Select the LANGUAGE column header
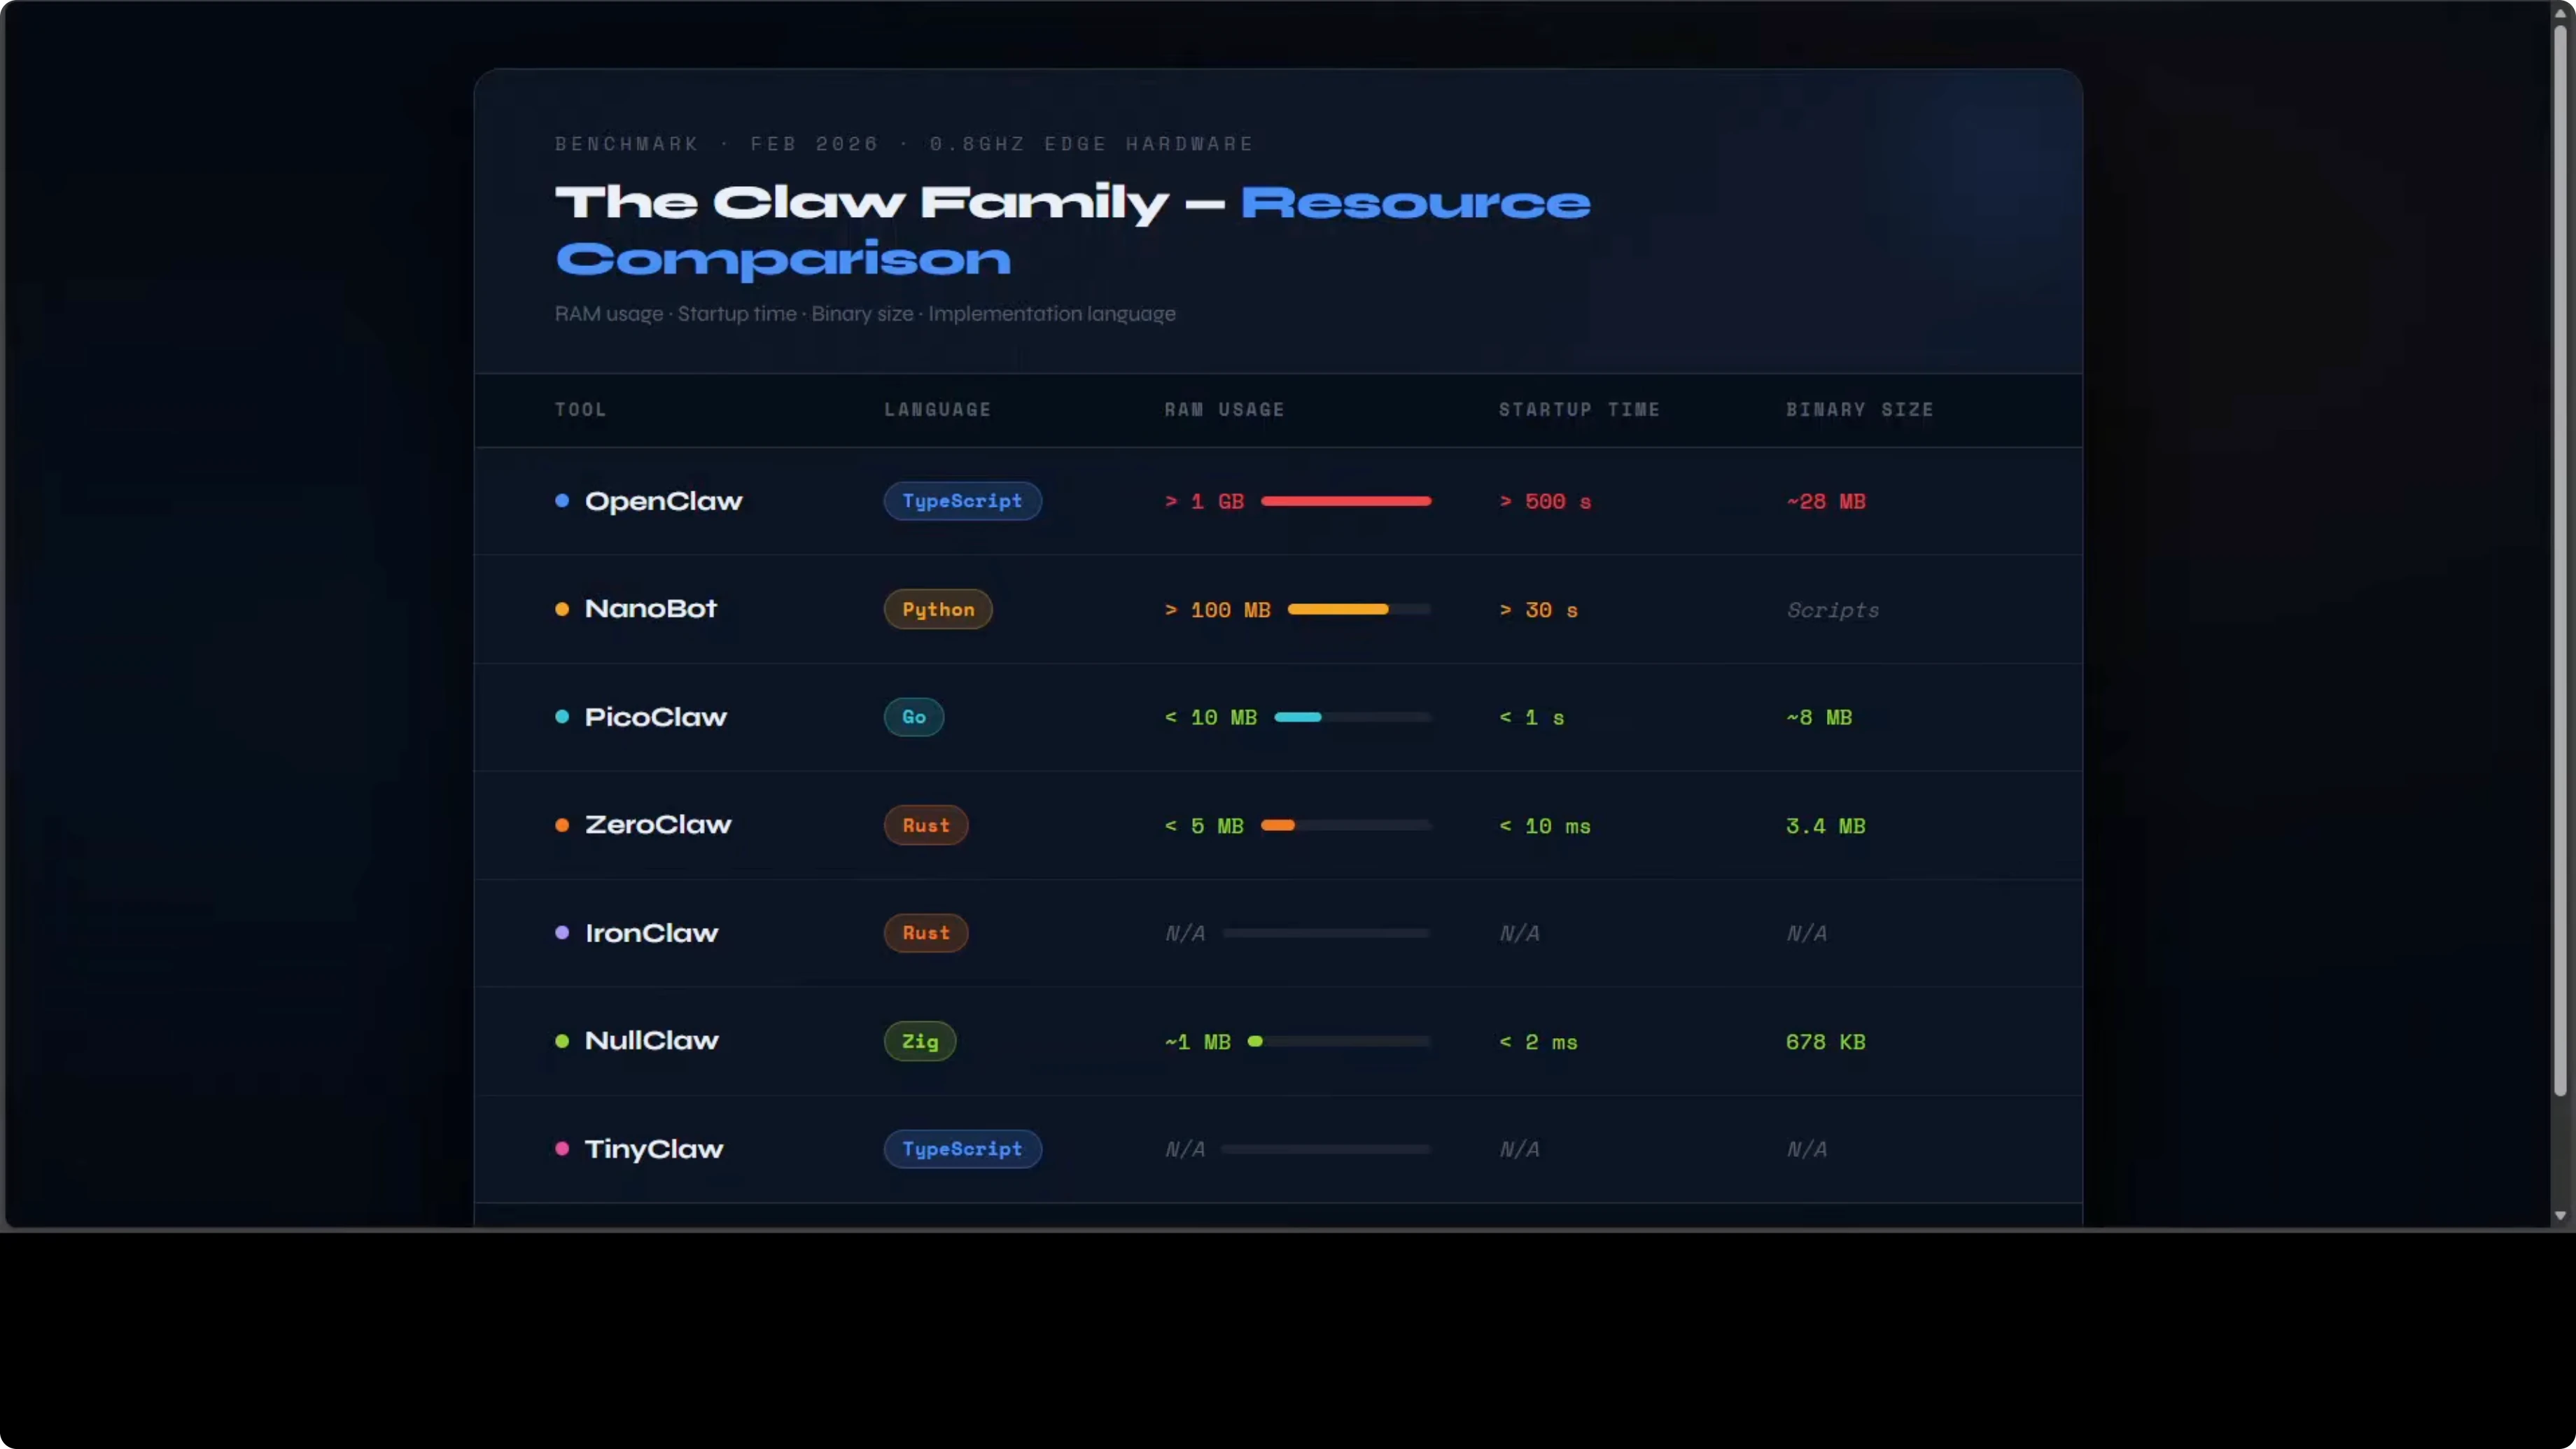The height and width of the screenshot is (1449, 2576). tap(937, 409)
